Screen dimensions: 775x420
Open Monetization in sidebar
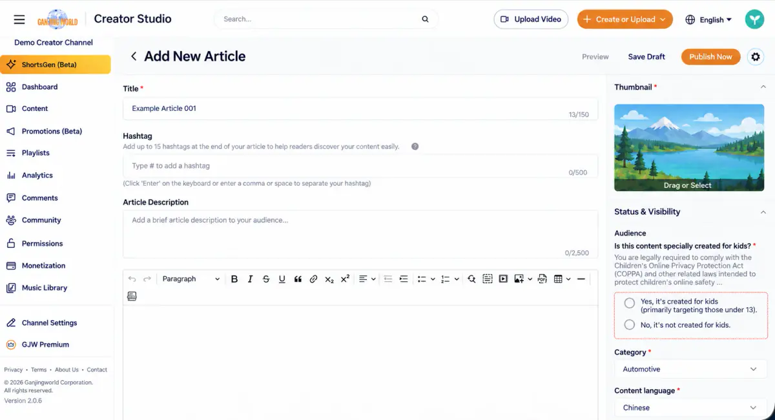pyautogui.click(x=43, y=265)
